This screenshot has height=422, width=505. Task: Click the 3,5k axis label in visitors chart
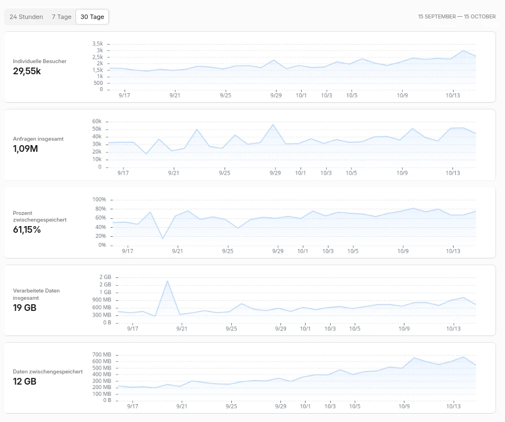[98, 44]
